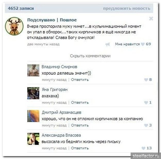Open Подслушано | Пошлое group title
Viewport: 161px width, 159px height.
(52, 20)
